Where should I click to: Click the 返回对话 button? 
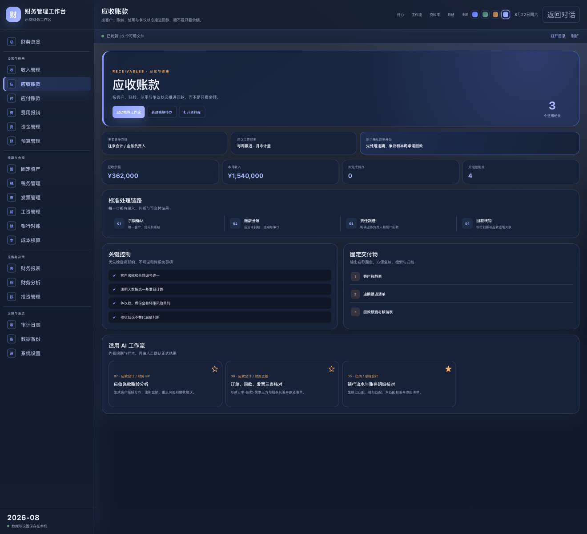[x=561, y=15]
